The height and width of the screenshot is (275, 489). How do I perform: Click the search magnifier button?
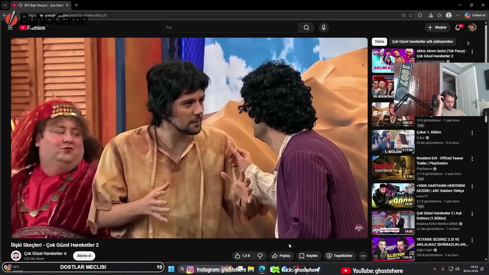(x=306, y=27)
